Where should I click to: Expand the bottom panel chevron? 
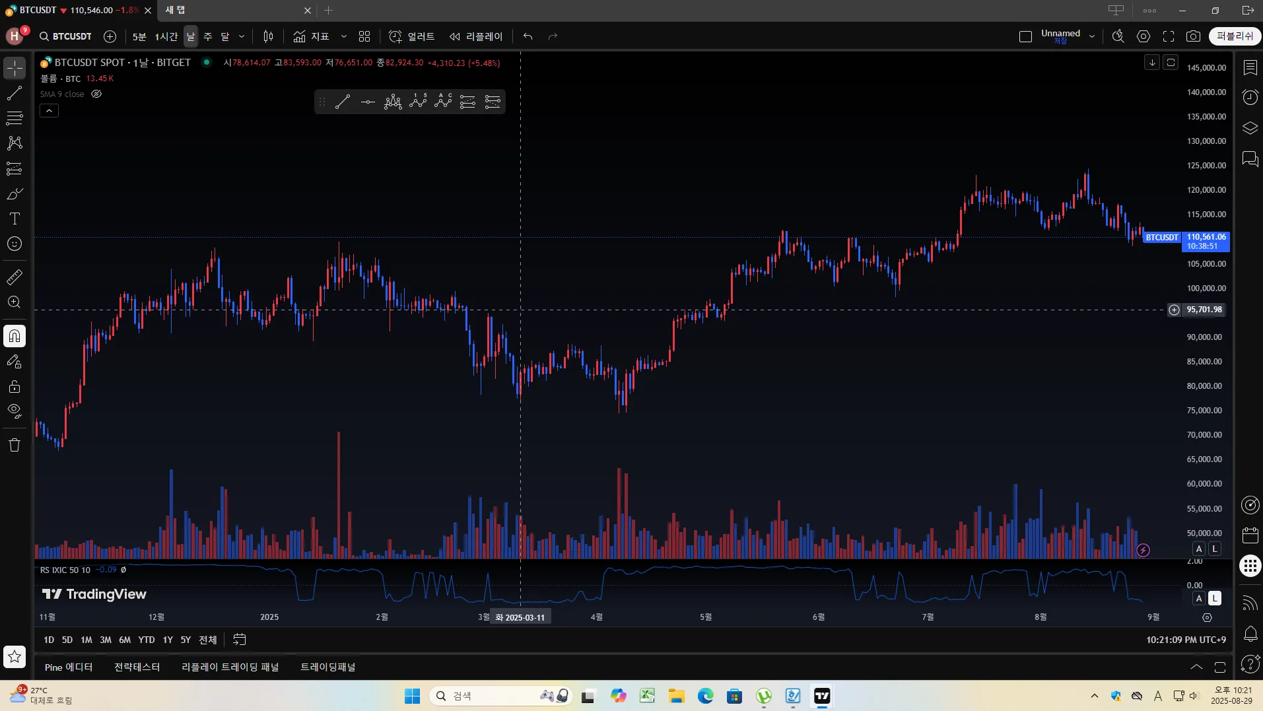click(1196, 667)
